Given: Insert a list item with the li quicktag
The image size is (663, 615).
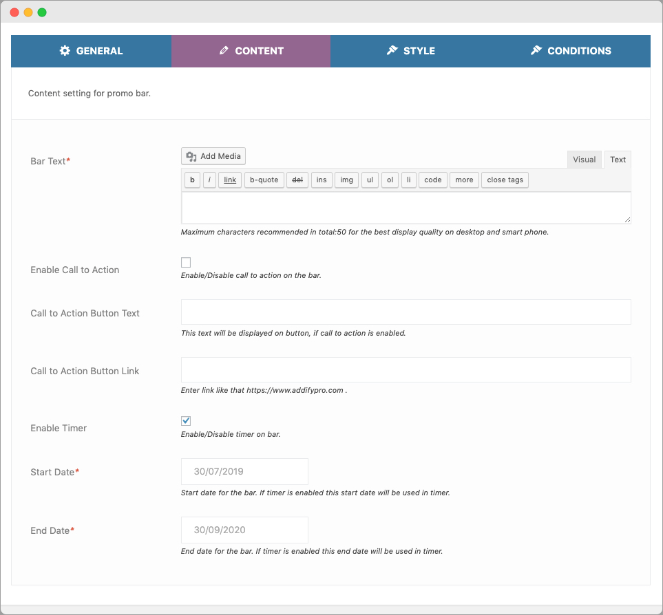Looking at the screenshot, I should (408, 180).
